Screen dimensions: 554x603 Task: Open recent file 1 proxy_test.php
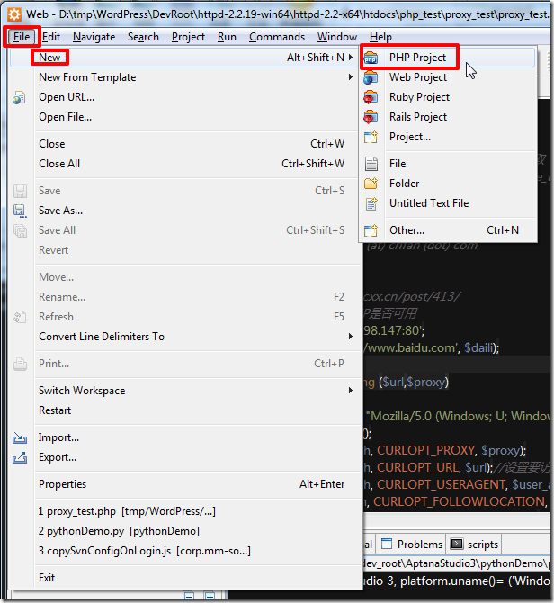pyautogui.click(x=183, y=511)
